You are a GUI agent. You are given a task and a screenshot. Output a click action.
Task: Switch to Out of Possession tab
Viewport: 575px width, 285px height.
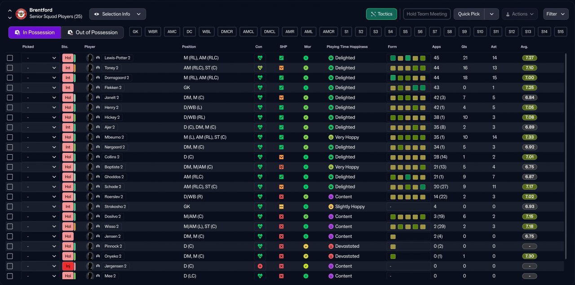[92, 32]
